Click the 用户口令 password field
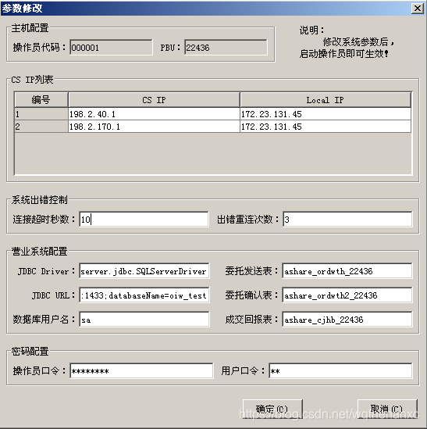This screenshot has height=429, width=427. pyautogui.click(x=340, y=371)
